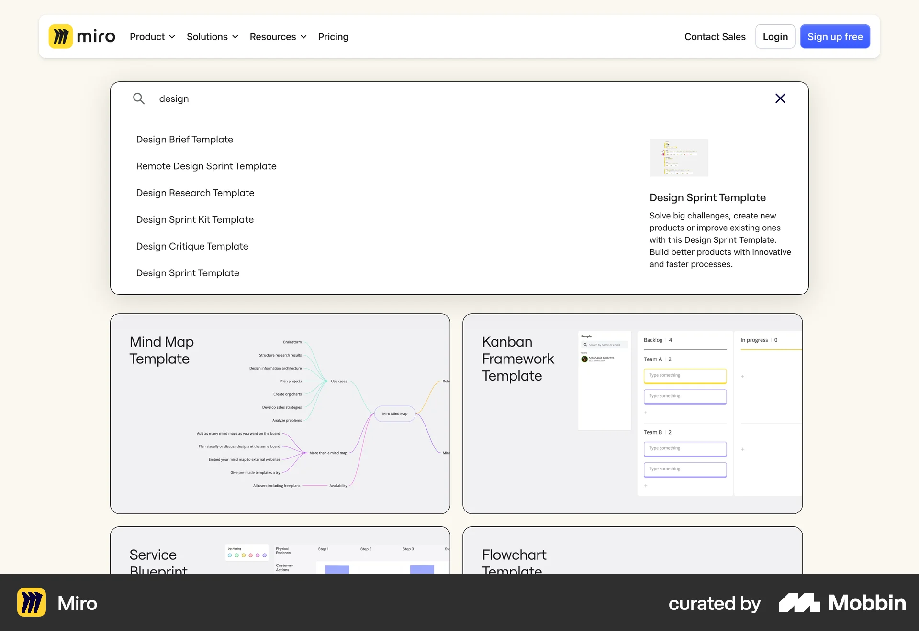Viewport: 919px width, 631px height.
Task: Click the highlighted Type something input under Team A
Action: (x=685, y=376)
